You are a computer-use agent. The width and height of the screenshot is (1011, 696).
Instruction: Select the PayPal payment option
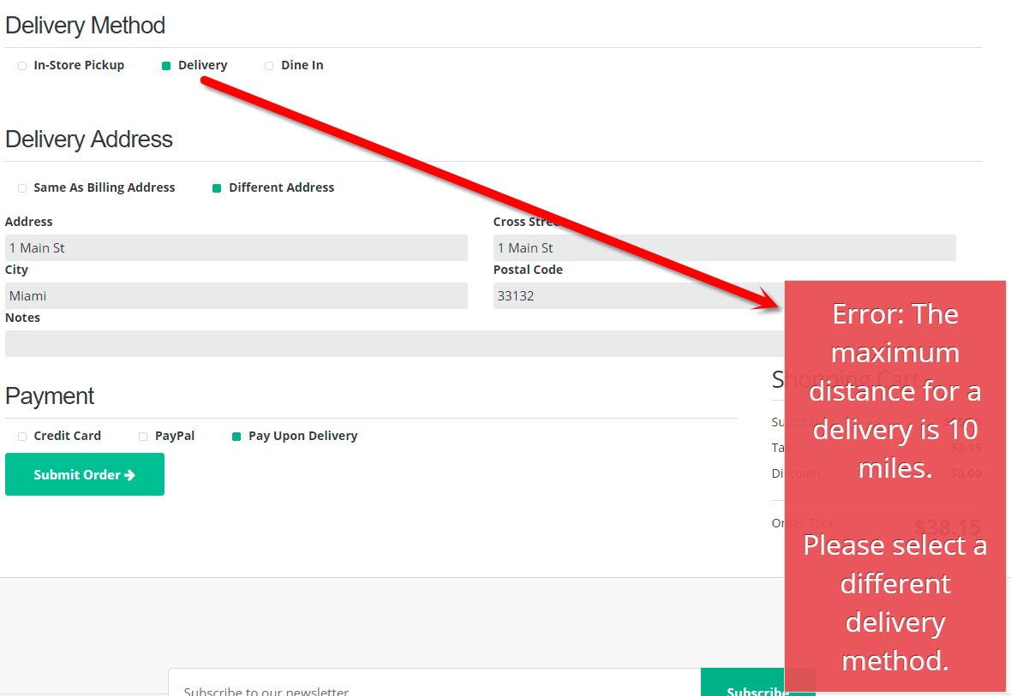tap(143, 437)
